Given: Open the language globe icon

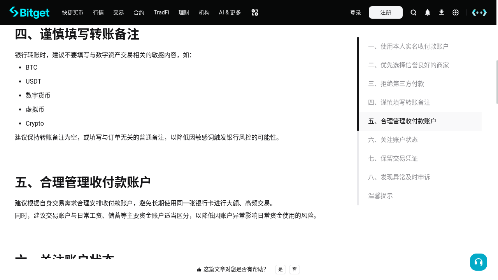Looking at the screenshot, I should pyautogui.click(x=456, y=12).
